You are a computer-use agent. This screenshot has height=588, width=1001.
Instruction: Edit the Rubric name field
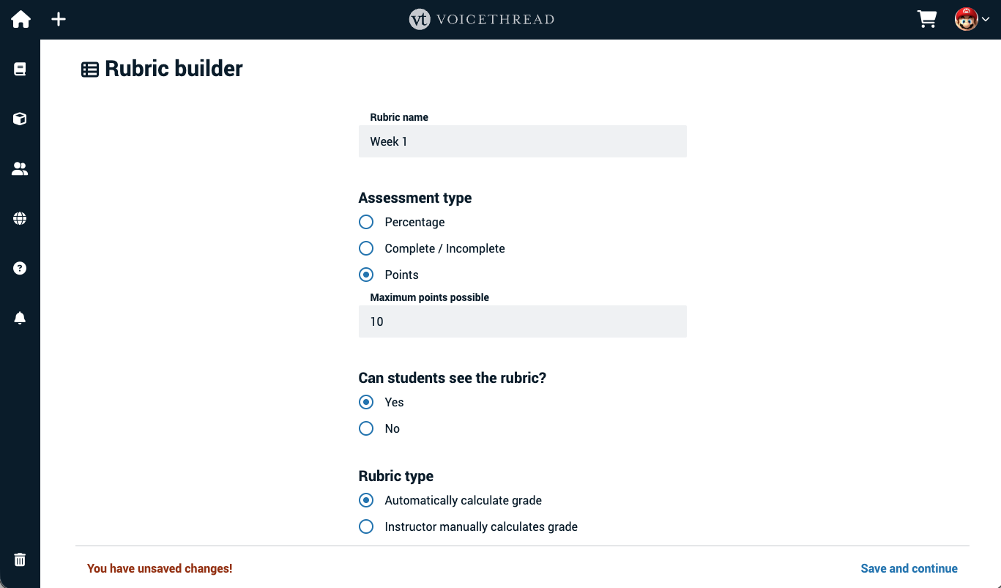[x=522, y=141]
